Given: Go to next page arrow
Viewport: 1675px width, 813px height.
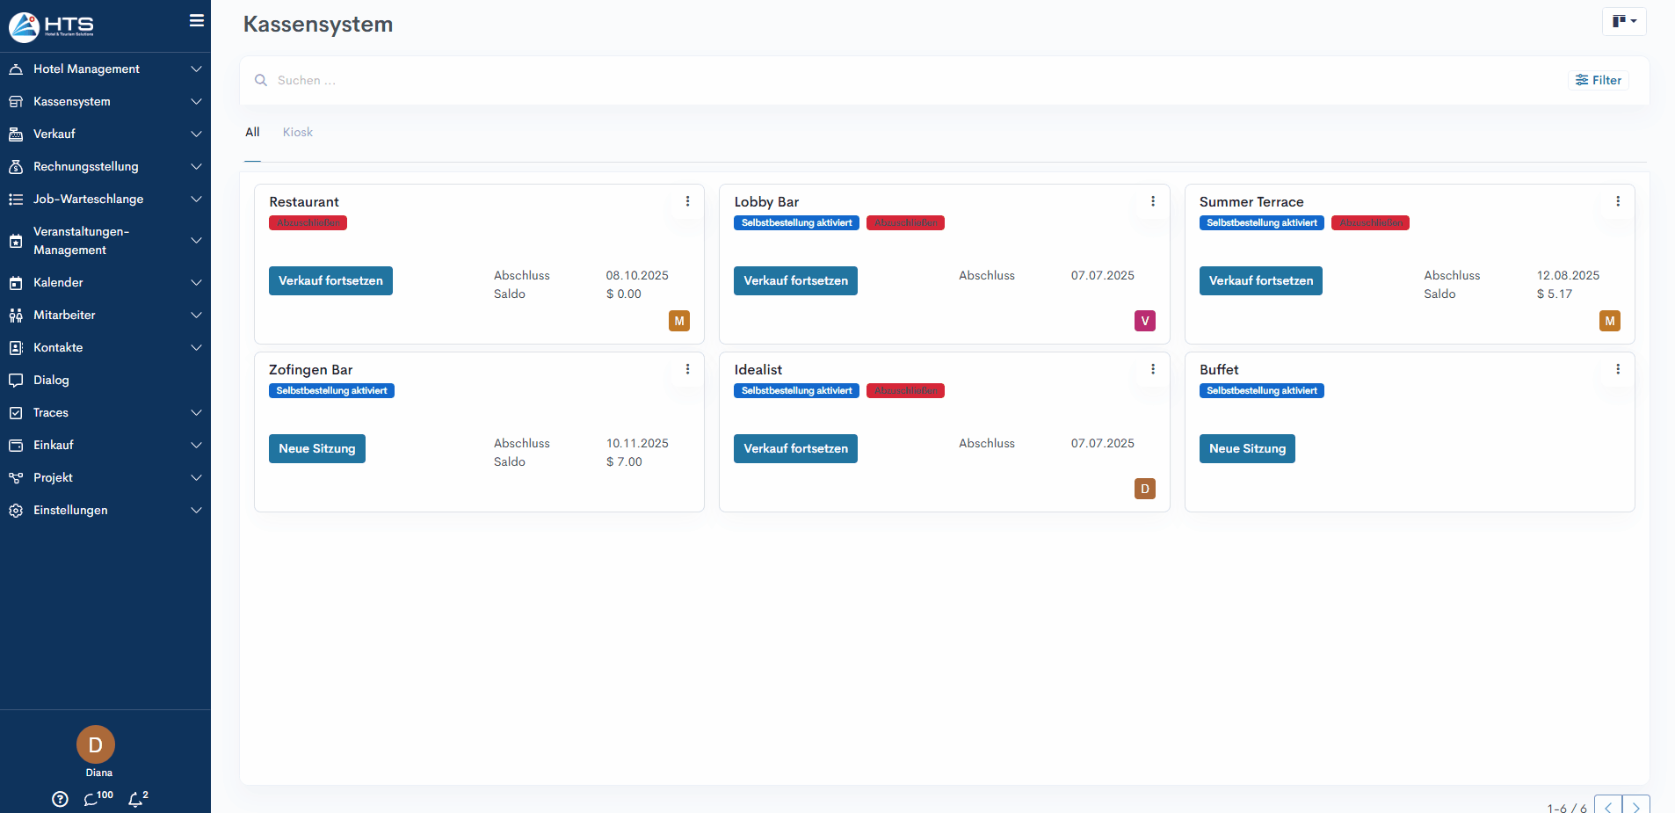Looking at the screenshot, I should tap(1635, 807).
